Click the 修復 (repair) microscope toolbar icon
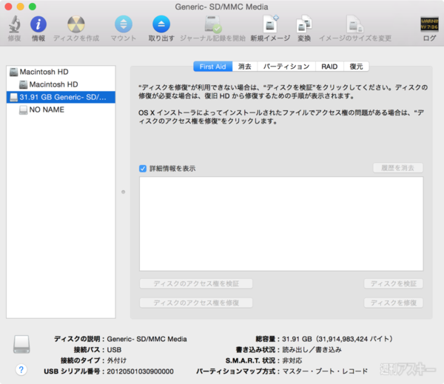 [x=14, y=25]
